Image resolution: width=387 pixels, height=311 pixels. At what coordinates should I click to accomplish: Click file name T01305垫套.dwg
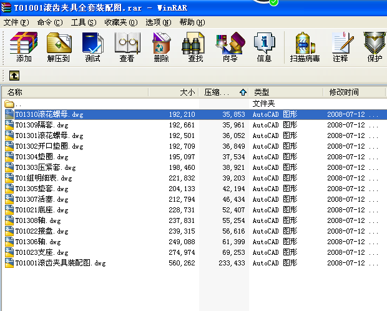click(42, 189)
